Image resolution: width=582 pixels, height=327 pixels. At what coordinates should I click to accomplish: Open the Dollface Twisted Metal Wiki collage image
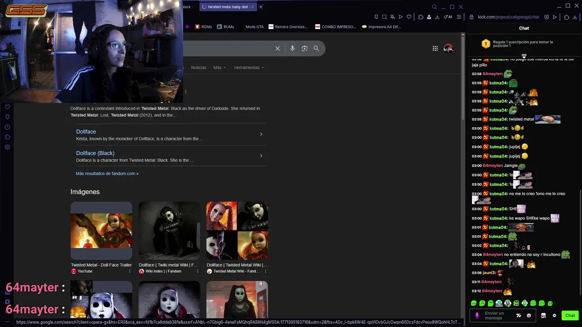[237, 231]
